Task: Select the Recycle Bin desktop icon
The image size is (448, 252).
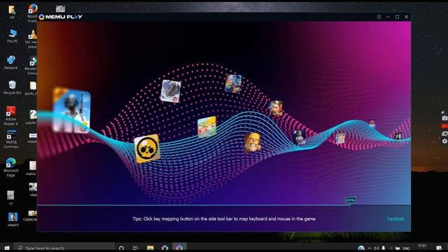Action: (x=13, y=87)
